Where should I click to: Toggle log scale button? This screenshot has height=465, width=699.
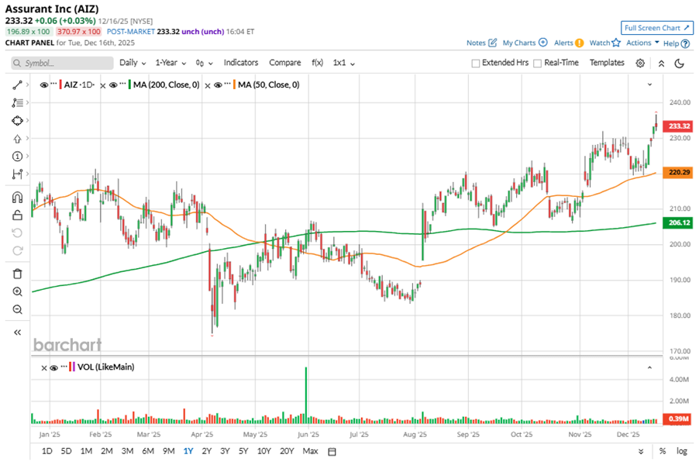[682, 451]
